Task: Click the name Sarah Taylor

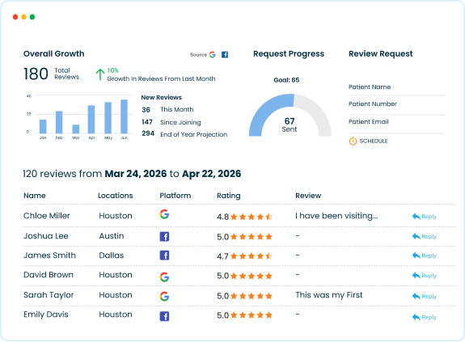Action: (x=49, y=295)
